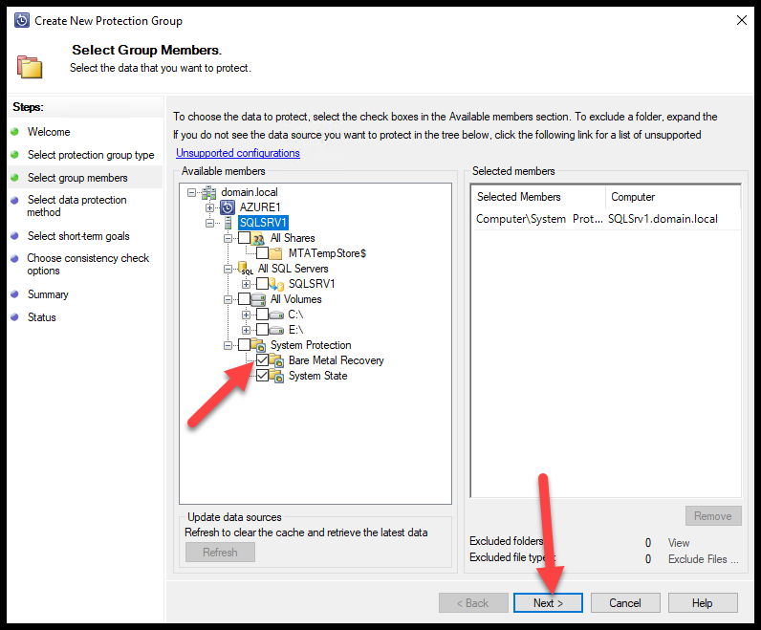This screenshot has width=761, height=630.
Task: Select the Select group members step
Action: pyautogui.click(x=77, y=178)
